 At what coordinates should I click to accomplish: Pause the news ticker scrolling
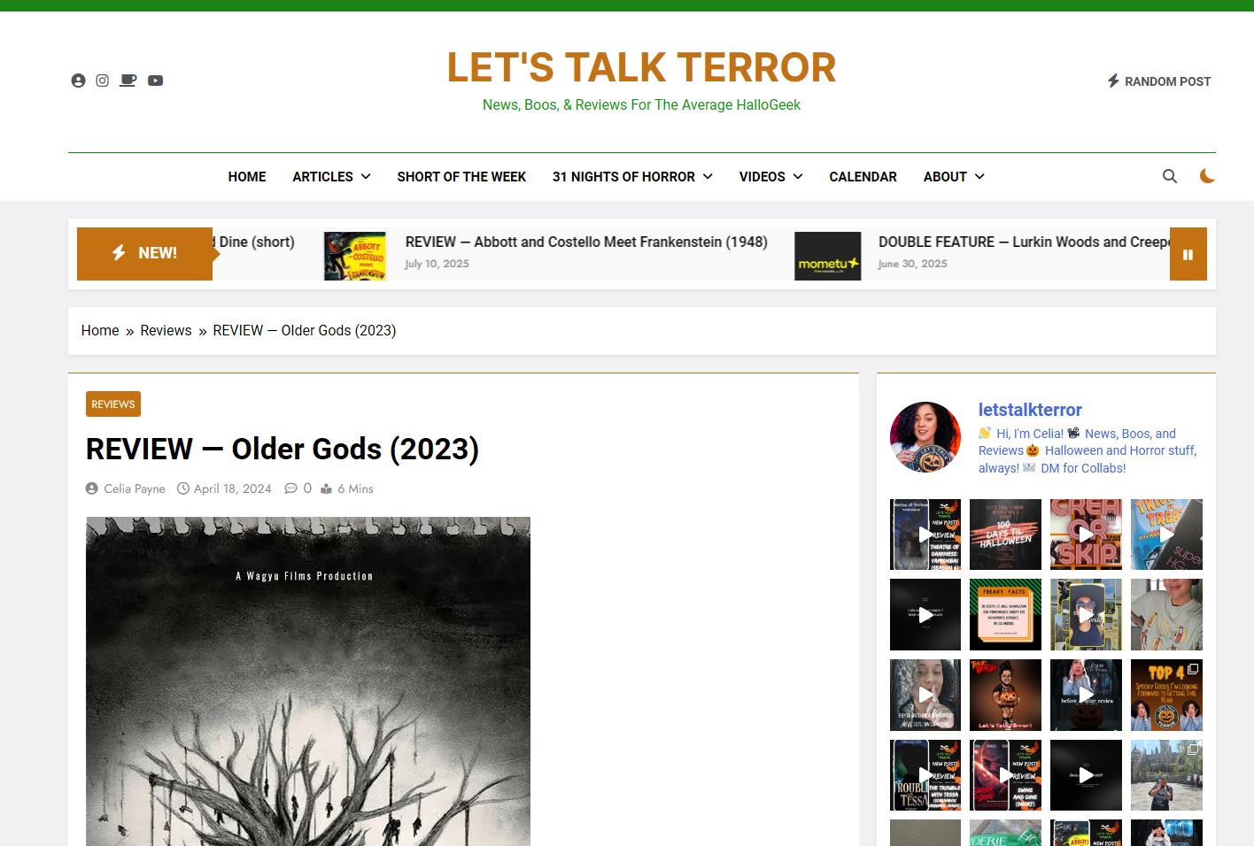1188,255
